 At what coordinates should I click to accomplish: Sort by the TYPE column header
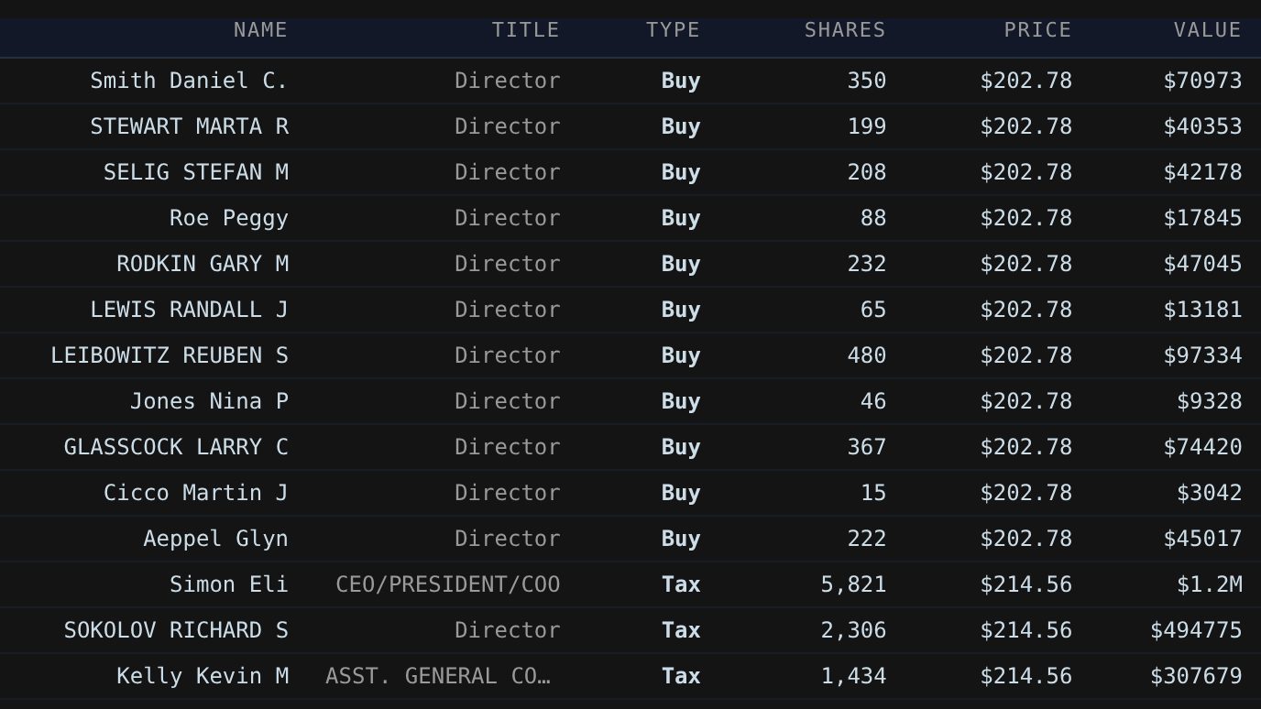(x=673, y=30)
